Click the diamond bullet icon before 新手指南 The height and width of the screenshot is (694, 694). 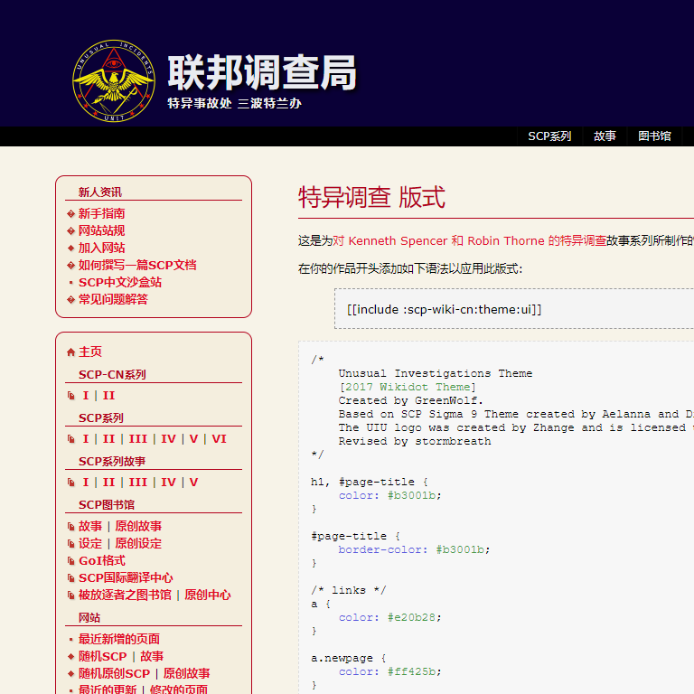tap(71, 214)
